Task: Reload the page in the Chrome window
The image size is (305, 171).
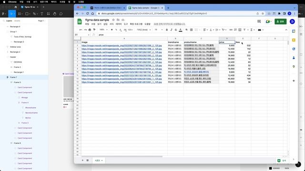Action: point(88,14)
